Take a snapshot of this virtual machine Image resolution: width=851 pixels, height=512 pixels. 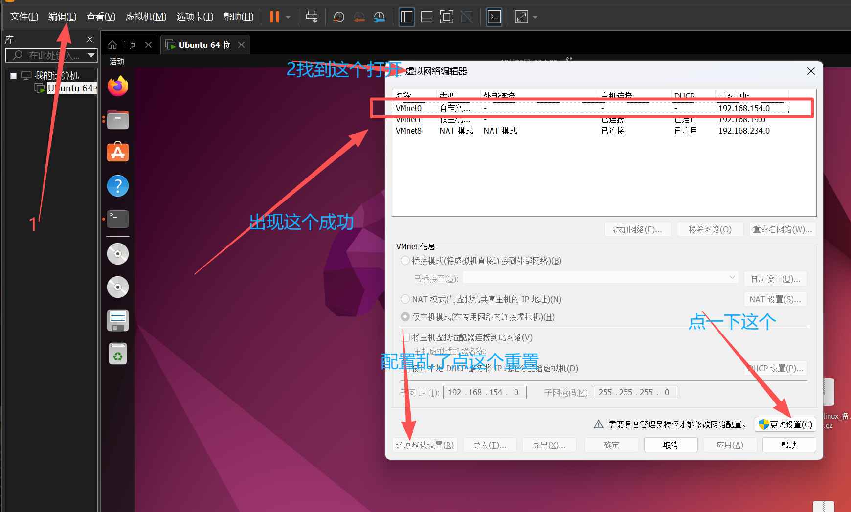[x=338, y=17]
